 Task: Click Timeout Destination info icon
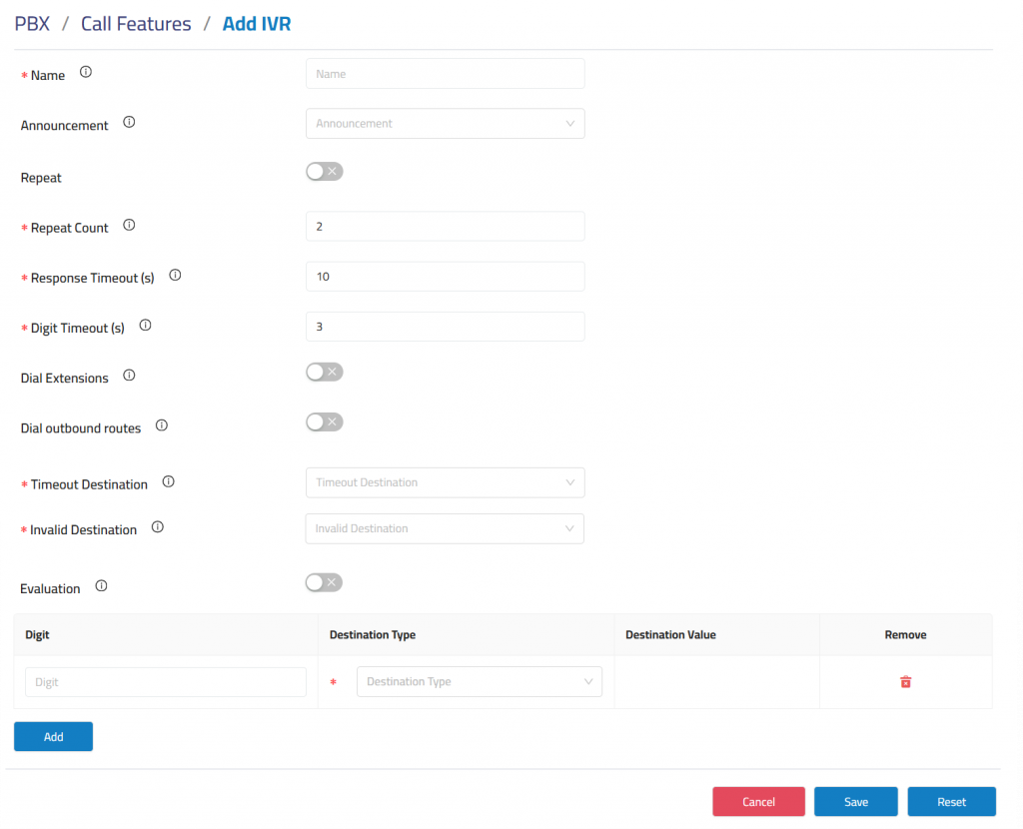pyautogui.click(x=168, y=482)
